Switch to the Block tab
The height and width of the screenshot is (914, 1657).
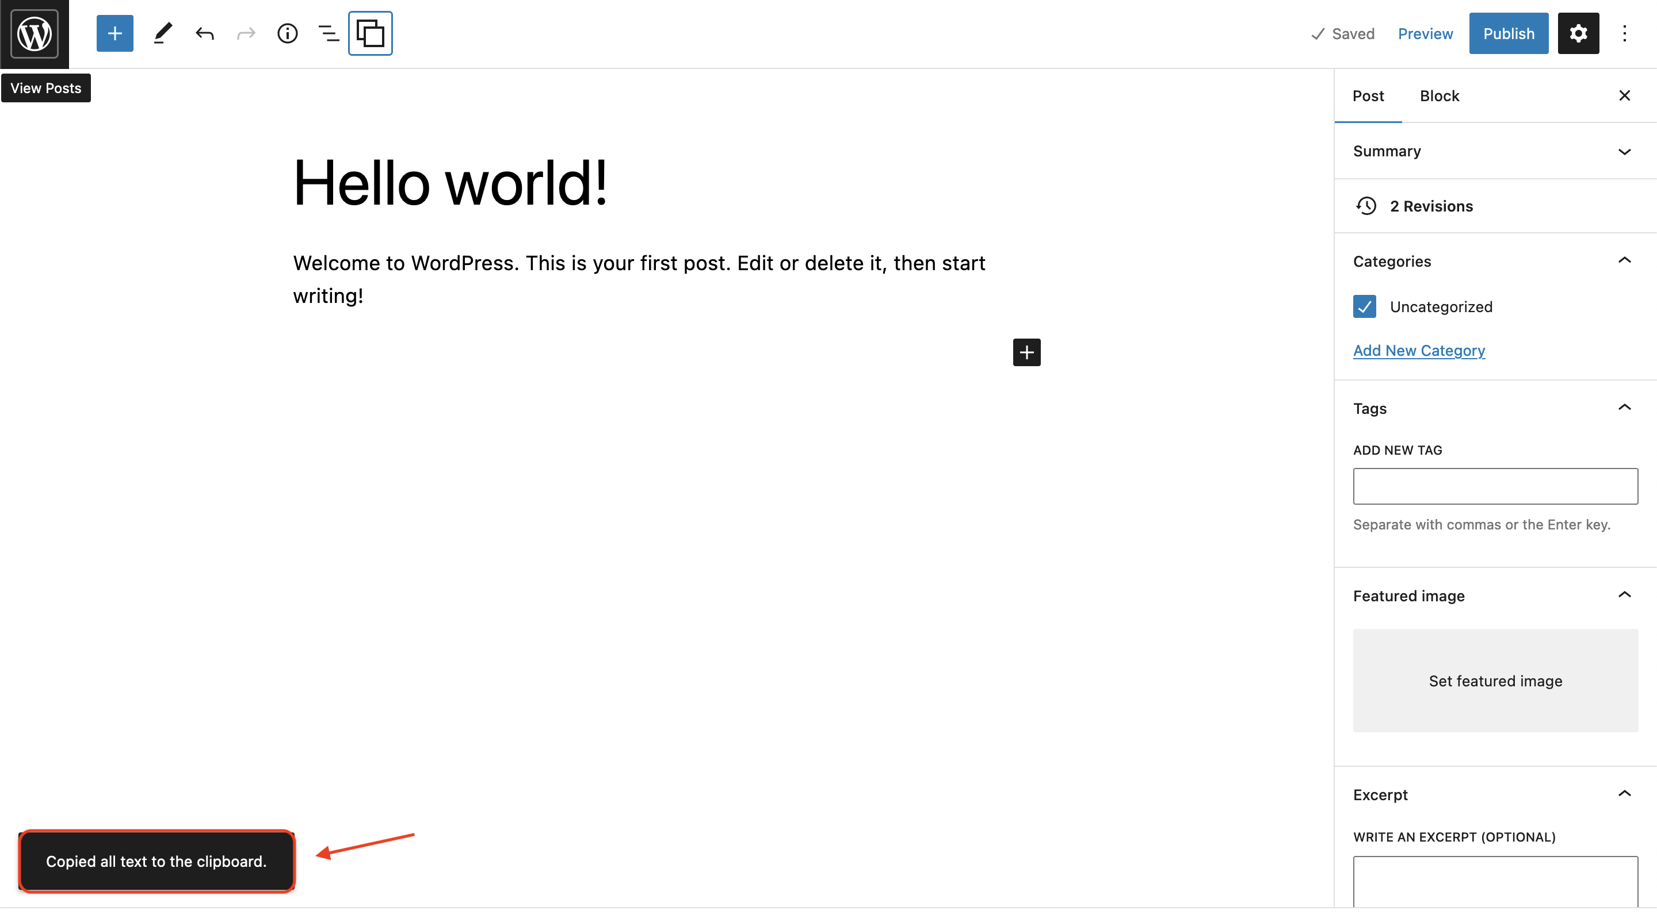[1439, 96]
